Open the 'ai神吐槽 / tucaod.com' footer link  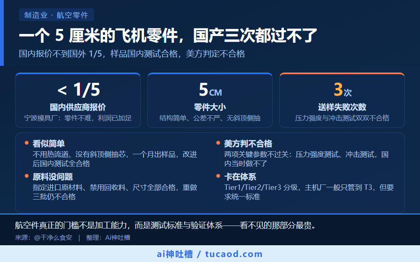coord(210,254)
